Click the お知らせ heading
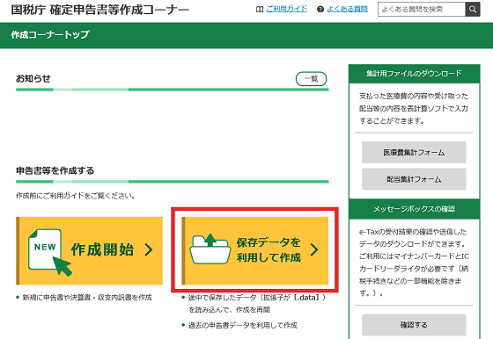 click(33, 78)
